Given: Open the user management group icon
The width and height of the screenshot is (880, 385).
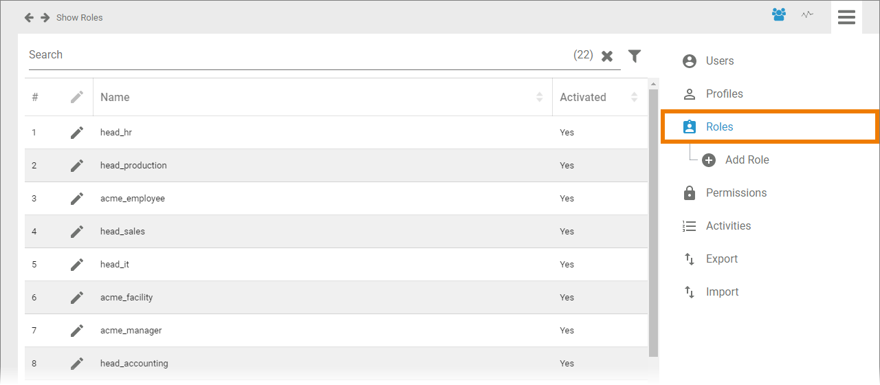Looking at the screenshot, I should click(x=779, y=14).
